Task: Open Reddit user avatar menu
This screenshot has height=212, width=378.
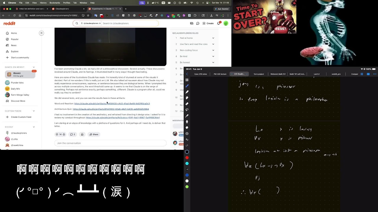Action: click(226, 23)
